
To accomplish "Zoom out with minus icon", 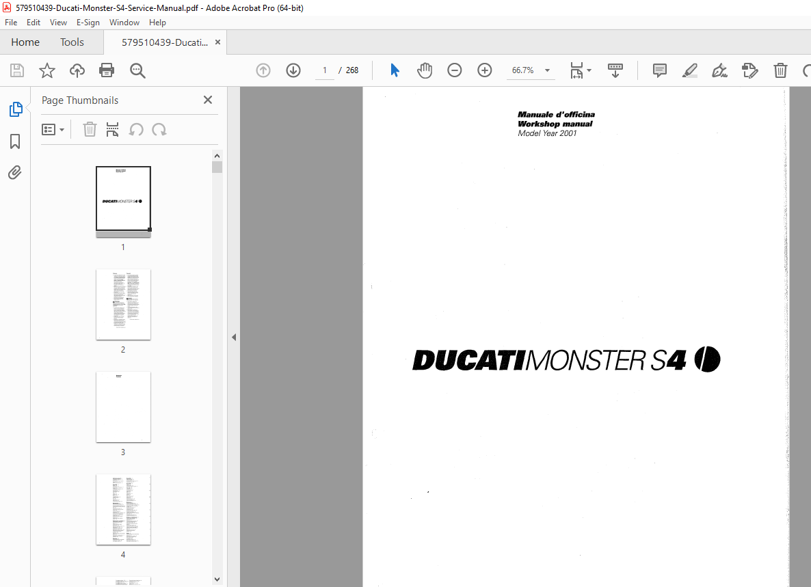I will (455, 70).
